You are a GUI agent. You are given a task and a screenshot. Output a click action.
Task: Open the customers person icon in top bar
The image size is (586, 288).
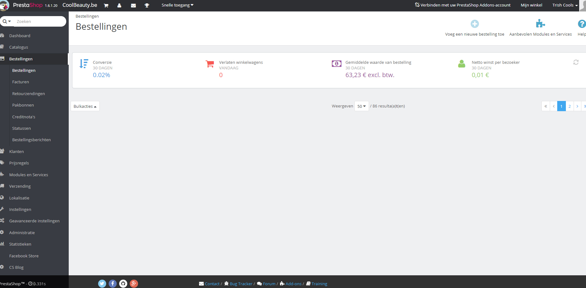click(x=119, y=5)
